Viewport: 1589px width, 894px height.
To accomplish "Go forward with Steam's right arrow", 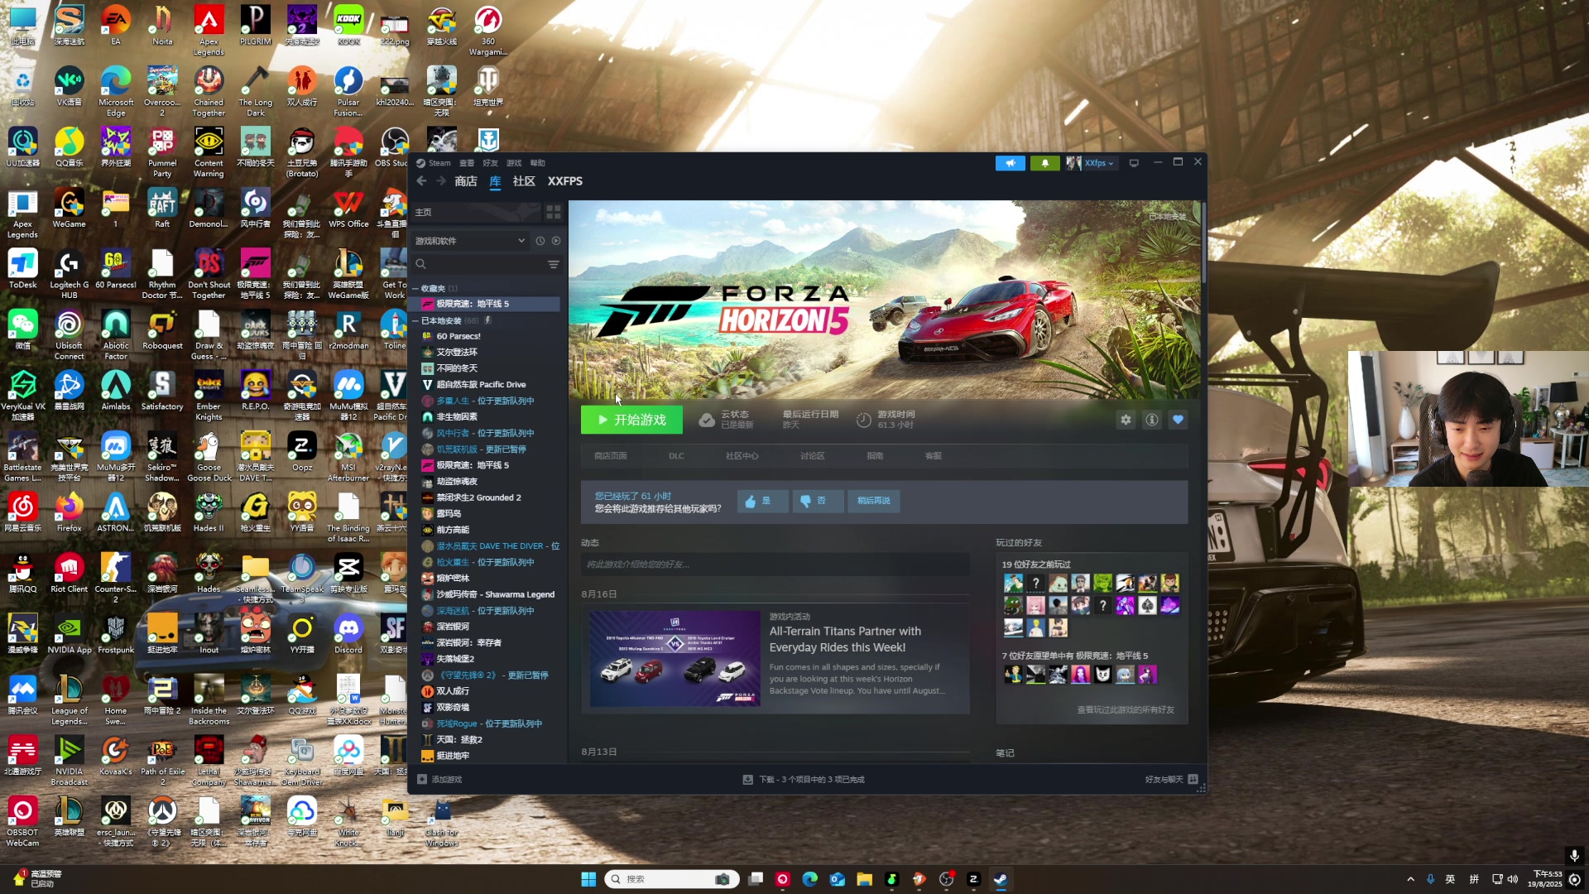I will [440, 181].
